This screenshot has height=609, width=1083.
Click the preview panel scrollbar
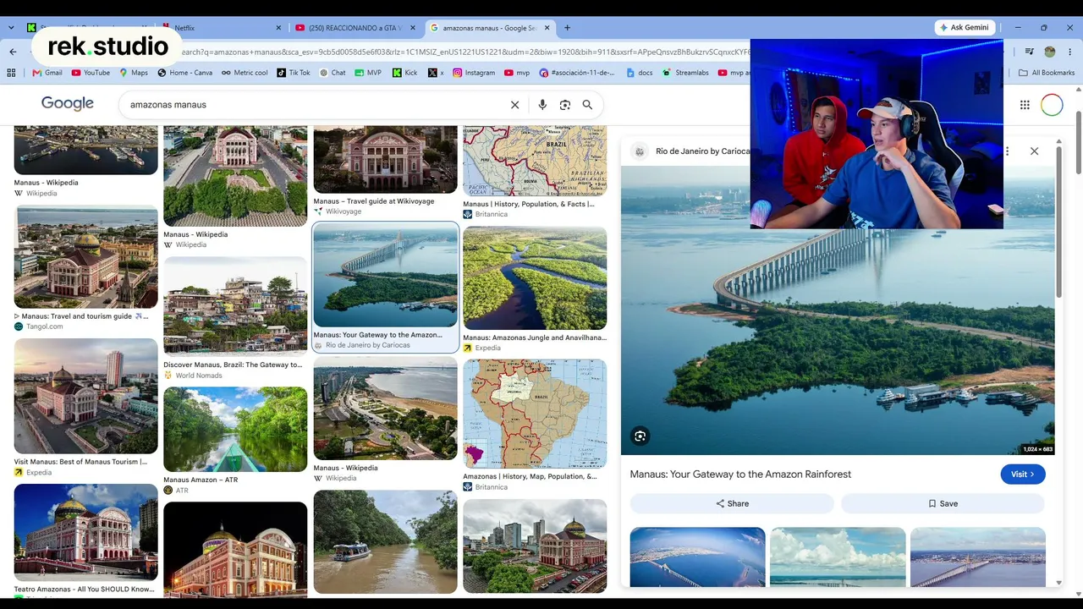(1059, 224)
